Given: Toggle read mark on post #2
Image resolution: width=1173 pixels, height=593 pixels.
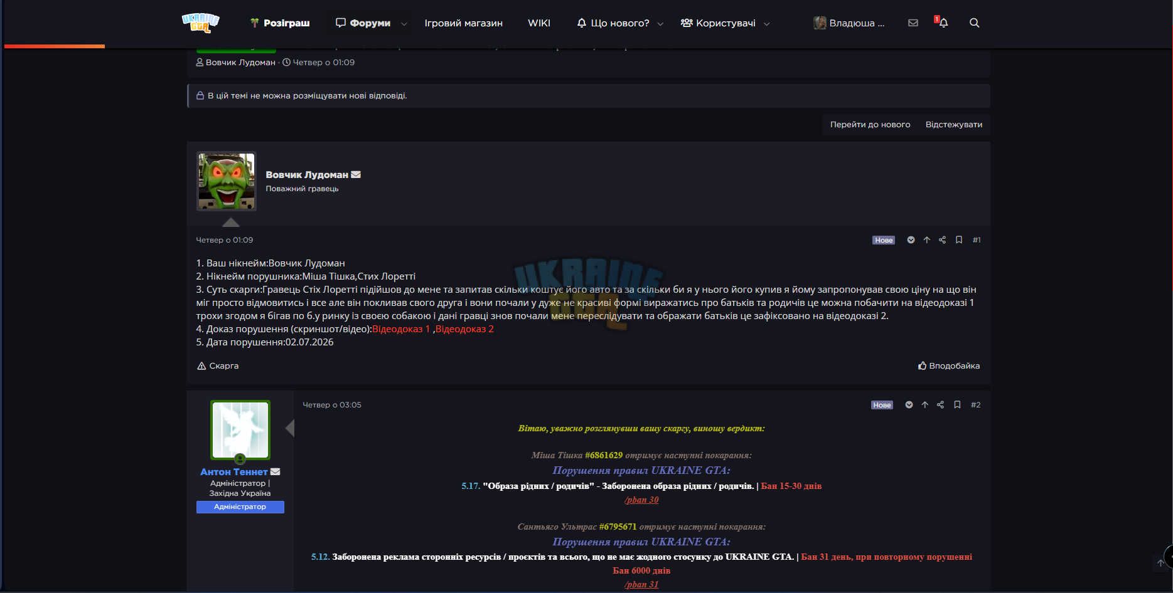Looking at the screenshot, I should [909, 405].
